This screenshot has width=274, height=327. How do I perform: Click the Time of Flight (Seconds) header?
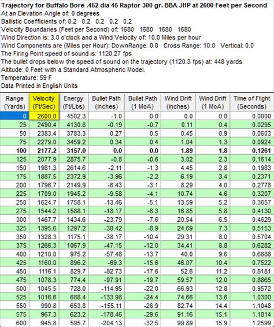point(251,102)
